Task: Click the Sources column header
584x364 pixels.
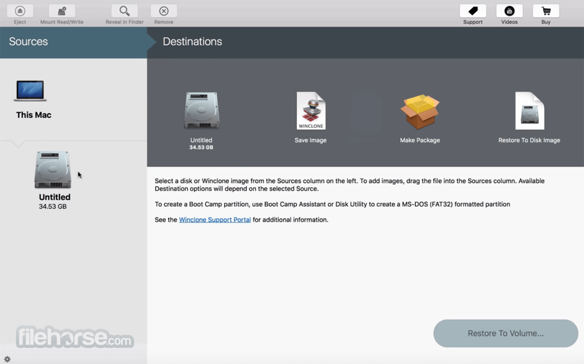Action: pyautogui.click(x=73, y=42)
